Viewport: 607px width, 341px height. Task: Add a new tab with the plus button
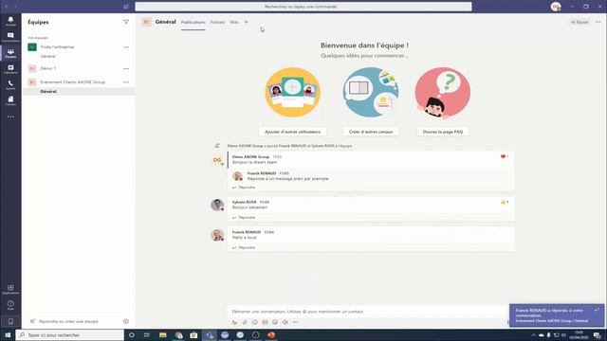247,23
